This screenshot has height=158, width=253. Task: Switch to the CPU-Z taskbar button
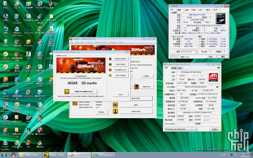click(x=79, y=155)
